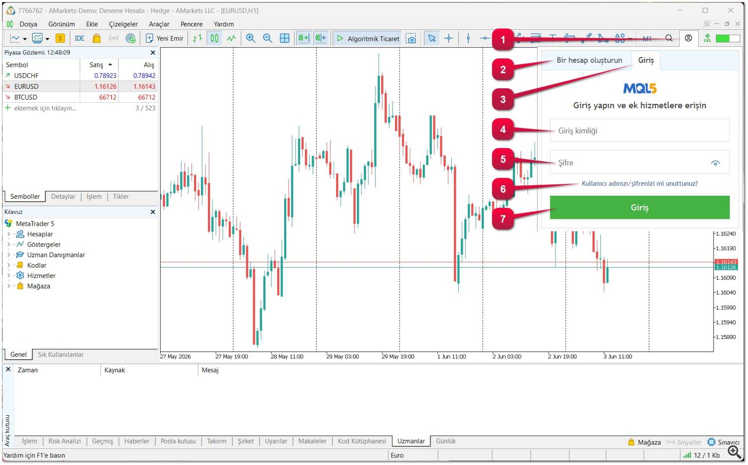Select the vertical line drawing tool
The image size is (748, 465).
pyautogui.click(x=468, y=38)
